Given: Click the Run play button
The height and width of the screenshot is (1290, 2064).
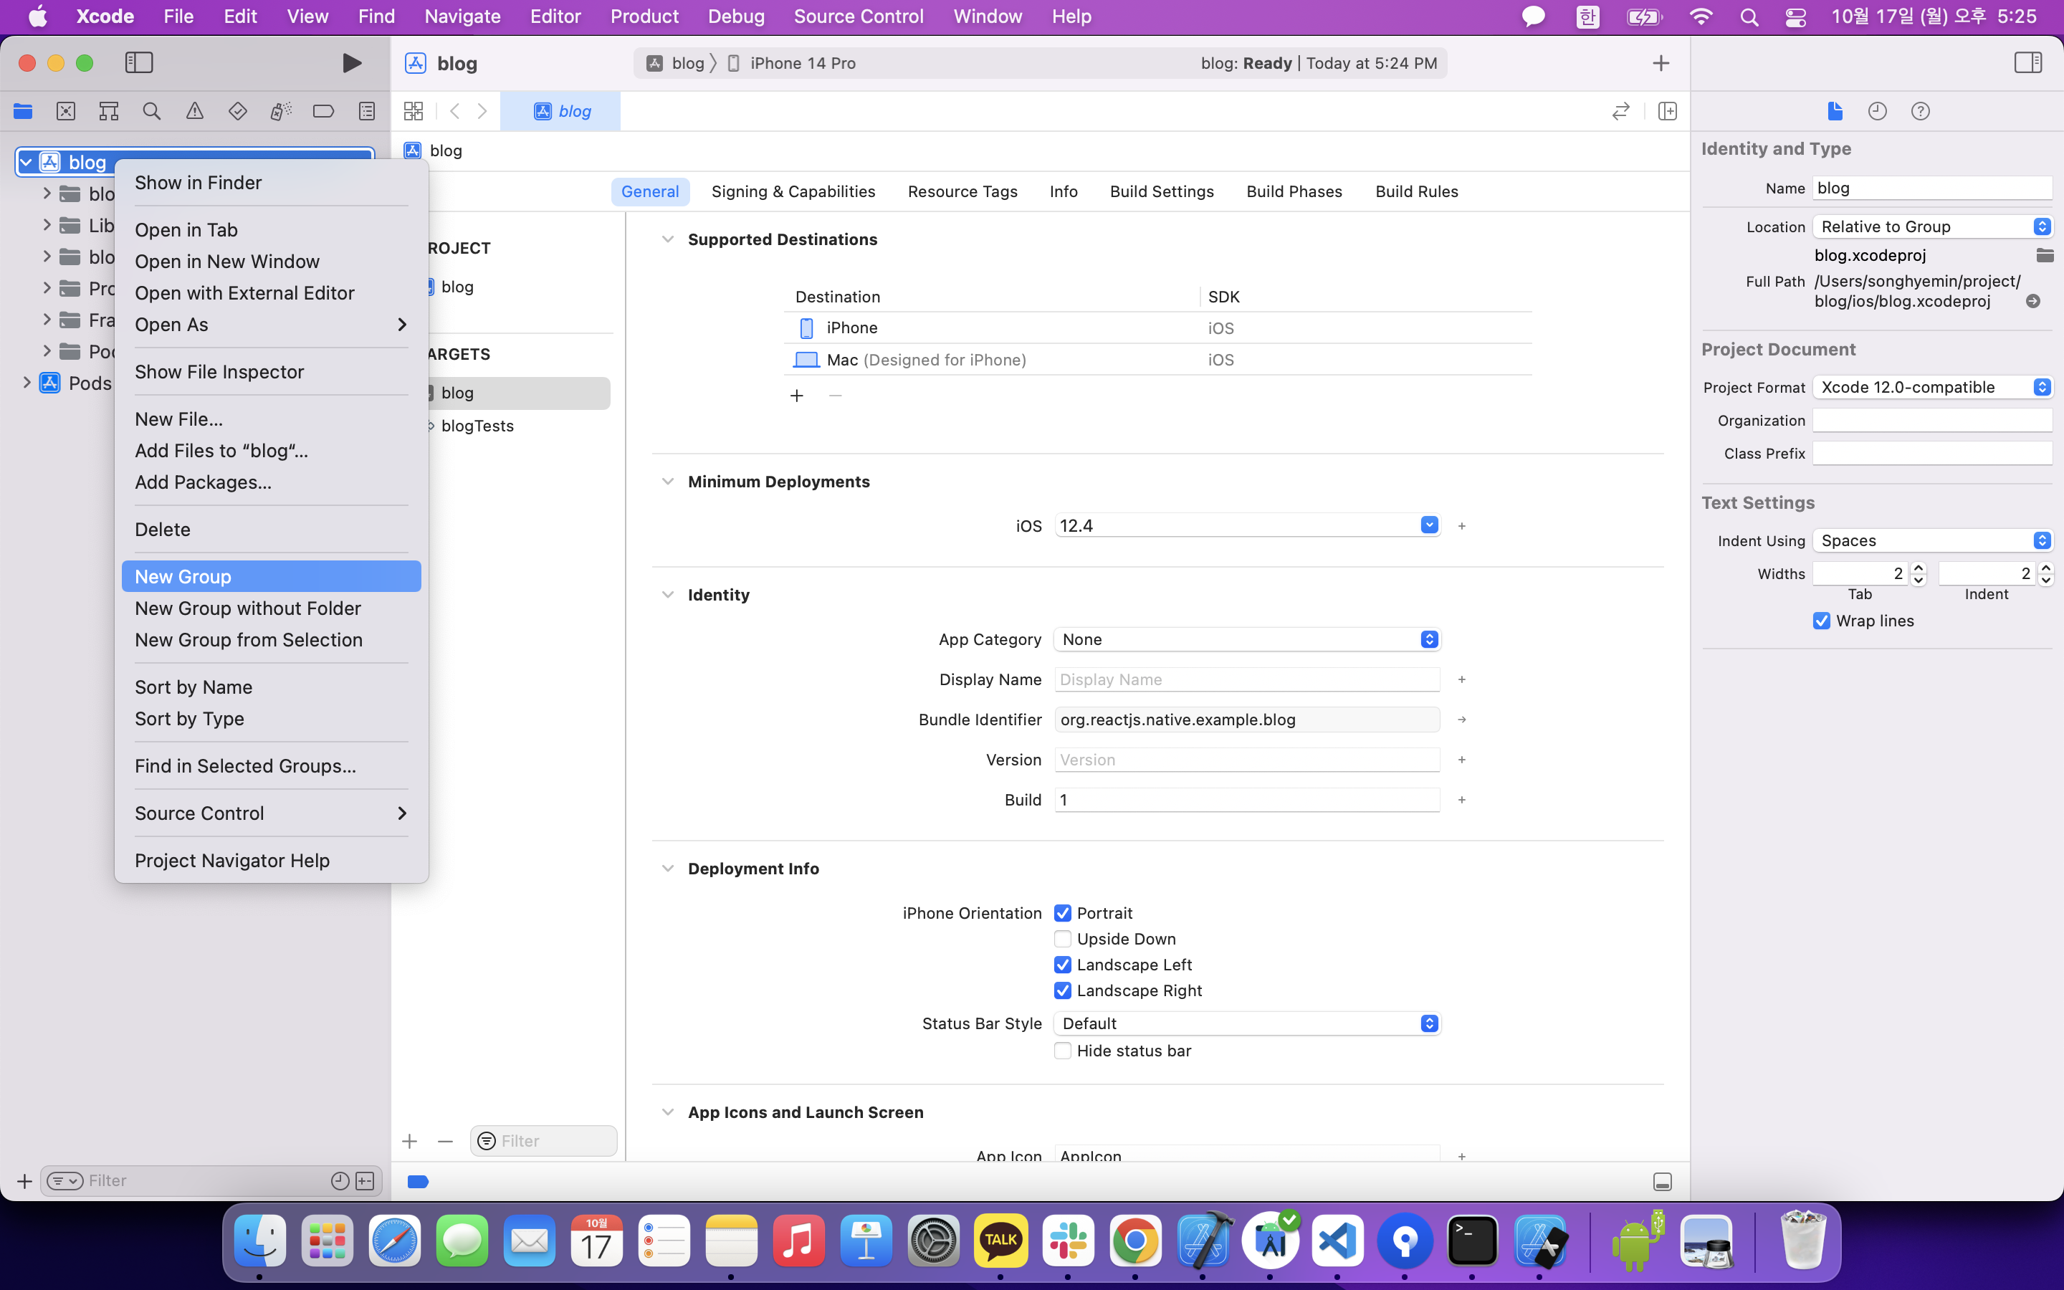Looking at the screenshot, I should pos(351,63).
